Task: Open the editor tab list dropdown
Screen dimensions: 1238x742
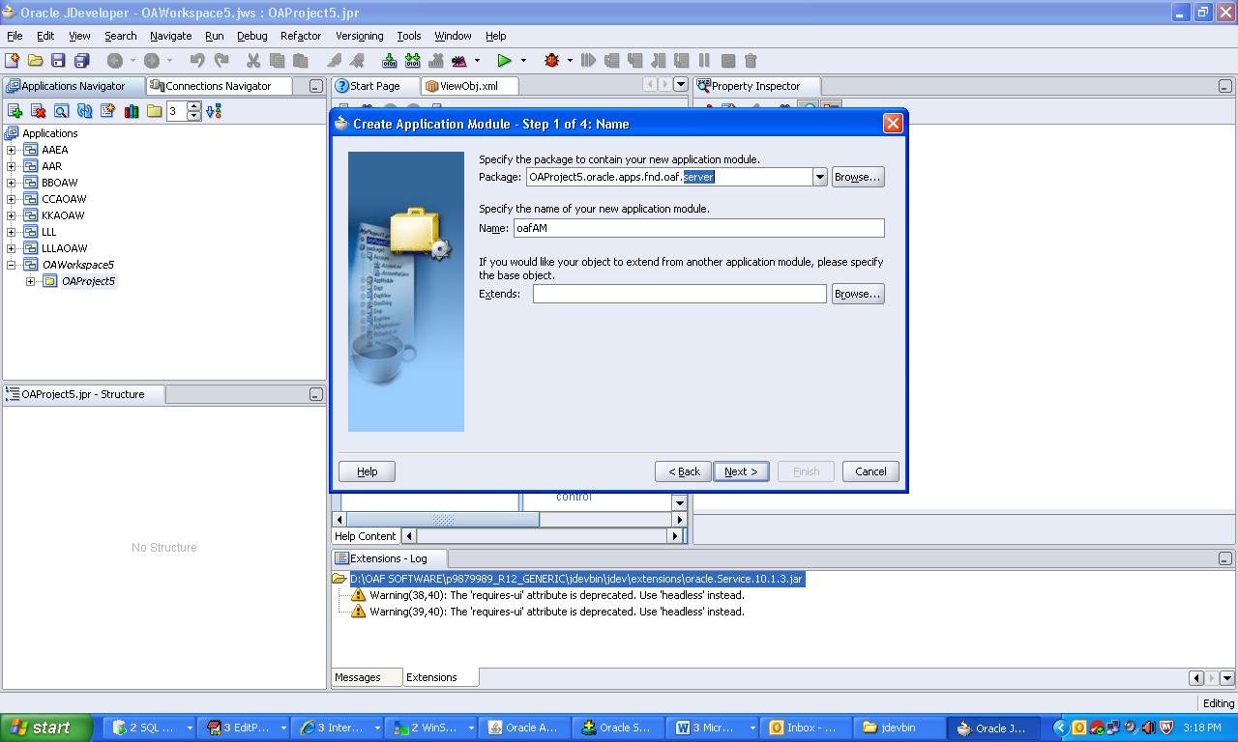Action: 680,85
